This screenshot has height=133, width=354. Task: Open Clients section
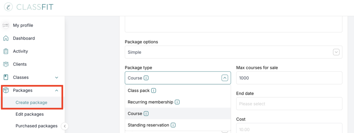click(x=20, y=64)
